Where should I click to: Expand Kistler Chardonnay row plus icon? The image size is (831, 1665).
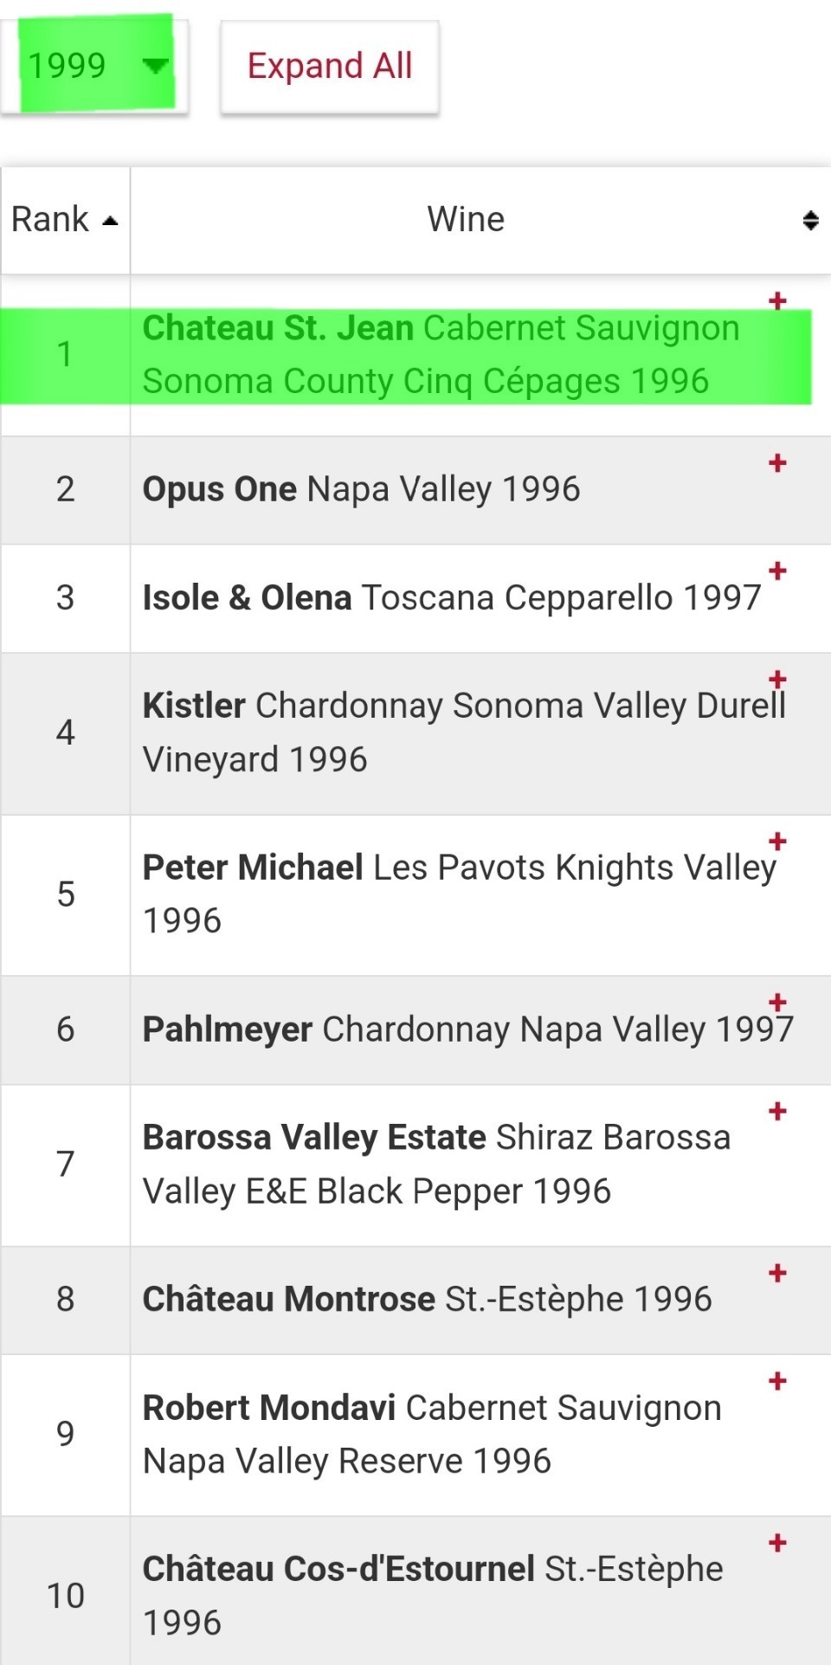pyautogui.click(x=777, y=679)
